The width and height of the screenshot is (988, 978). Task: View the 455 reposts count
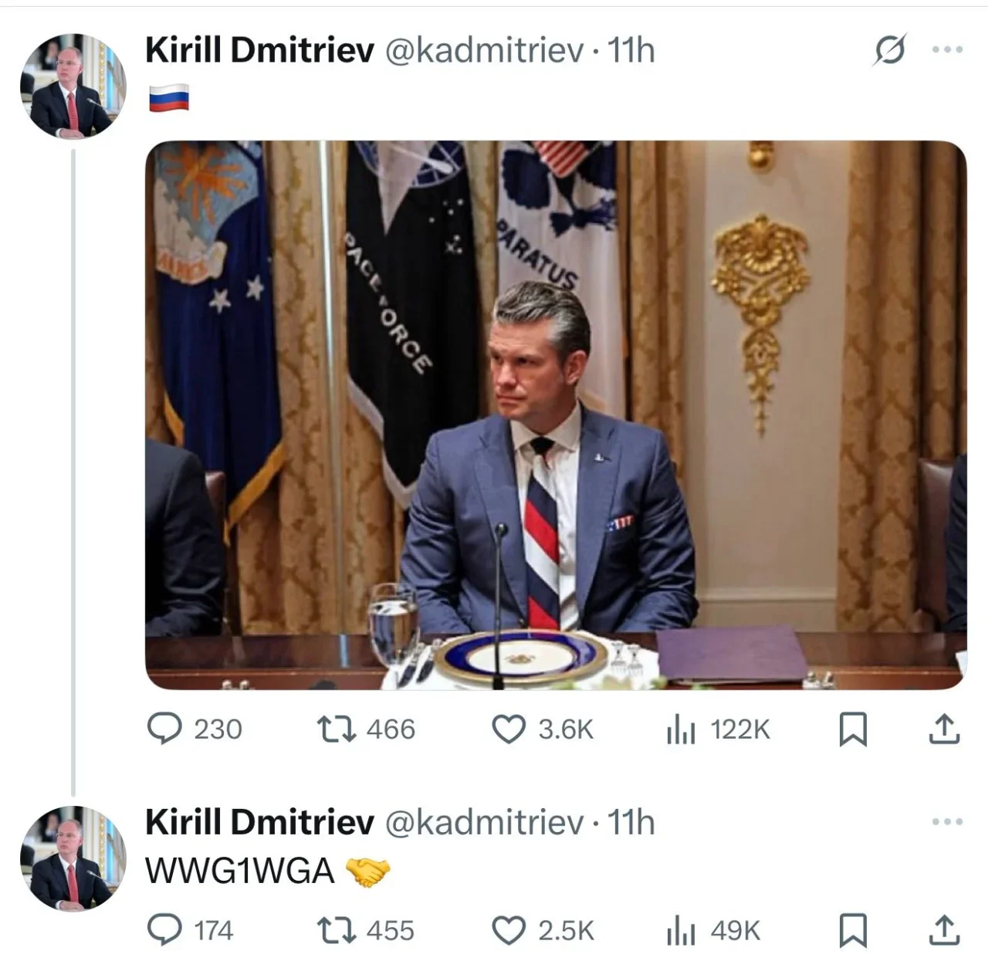390,932
